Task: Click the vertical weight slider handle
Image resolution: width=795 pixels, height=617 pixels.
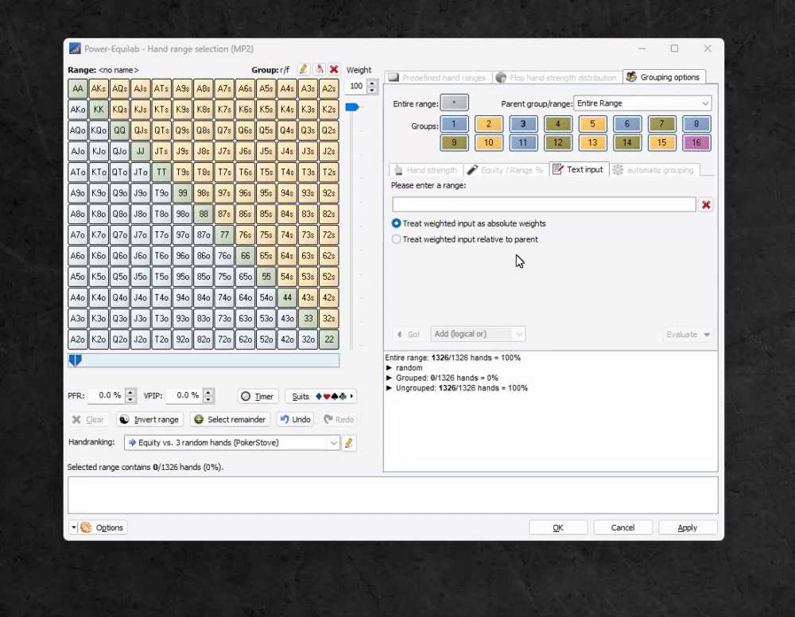Action: click(352, 107)
